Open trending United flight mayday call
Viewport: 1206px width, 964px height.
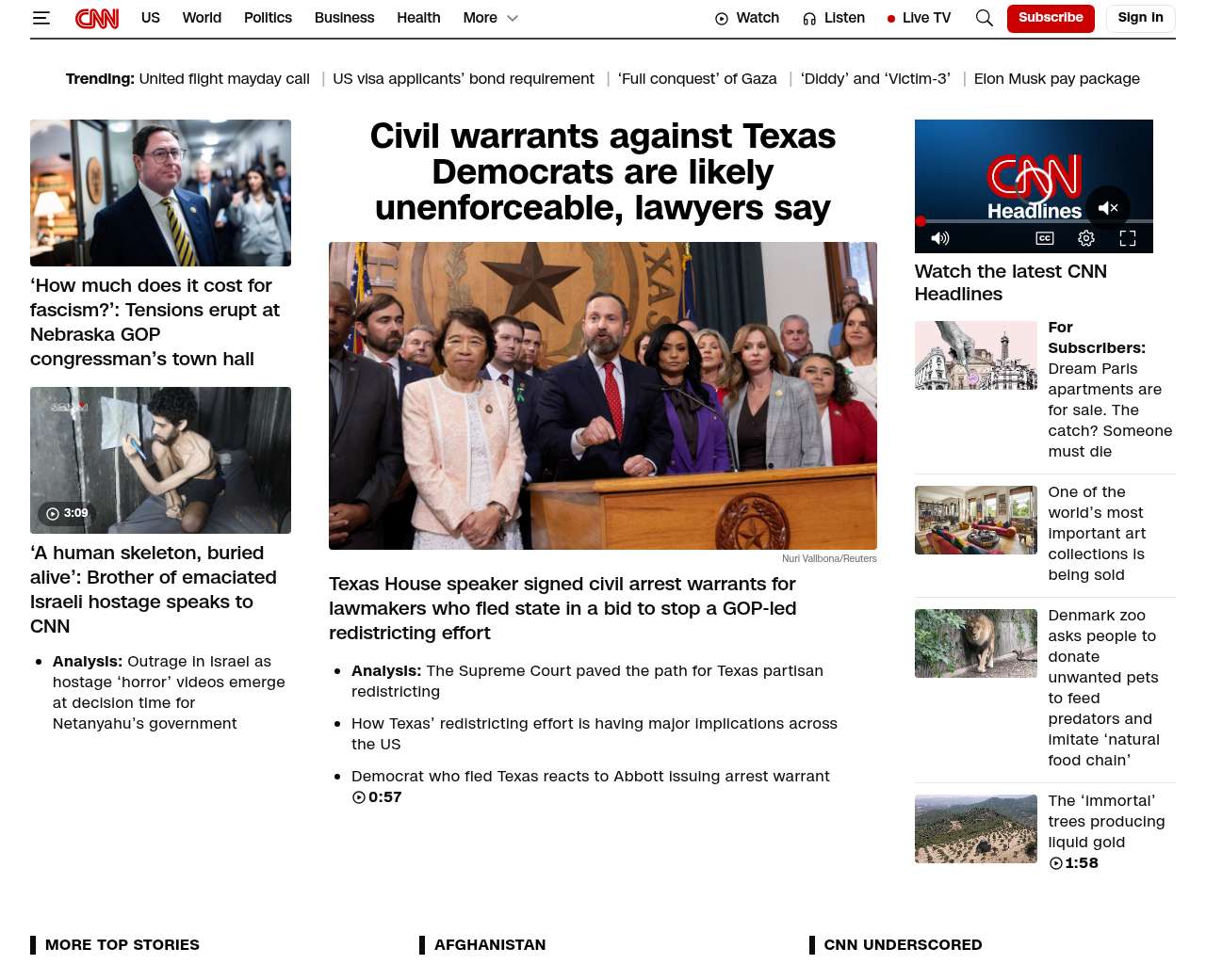pos(224,79)
